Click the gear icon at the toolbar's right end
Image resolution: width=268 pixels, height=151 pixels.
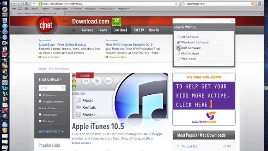[260, 3]
